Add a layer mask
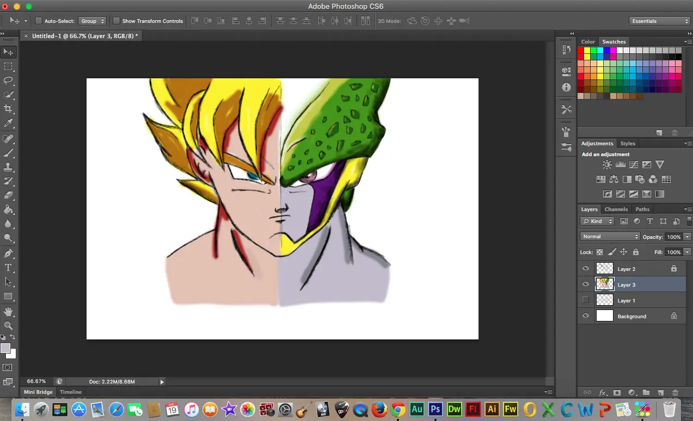Screen dimensions: 693x421 pos(617,393)
